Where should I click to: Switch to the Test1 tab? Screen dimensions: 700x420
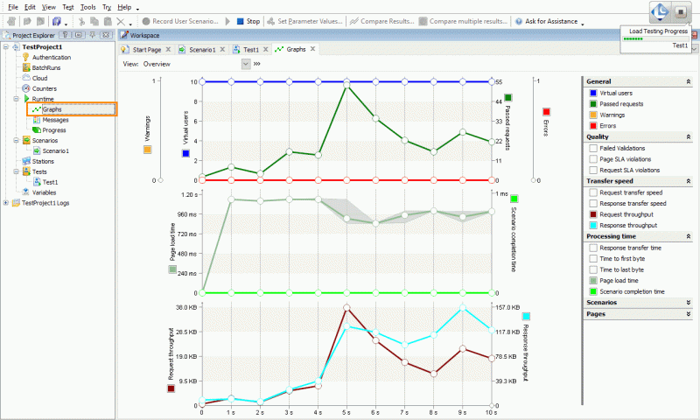point(250,50)
